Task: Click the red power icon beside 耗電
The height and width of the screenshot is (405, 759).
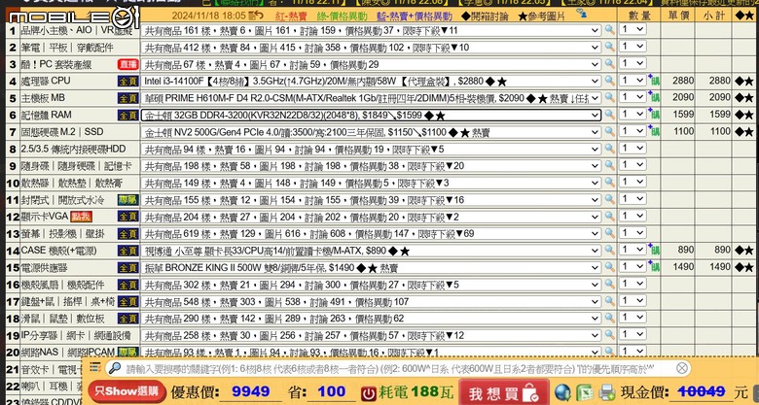Action: (369, 393)
